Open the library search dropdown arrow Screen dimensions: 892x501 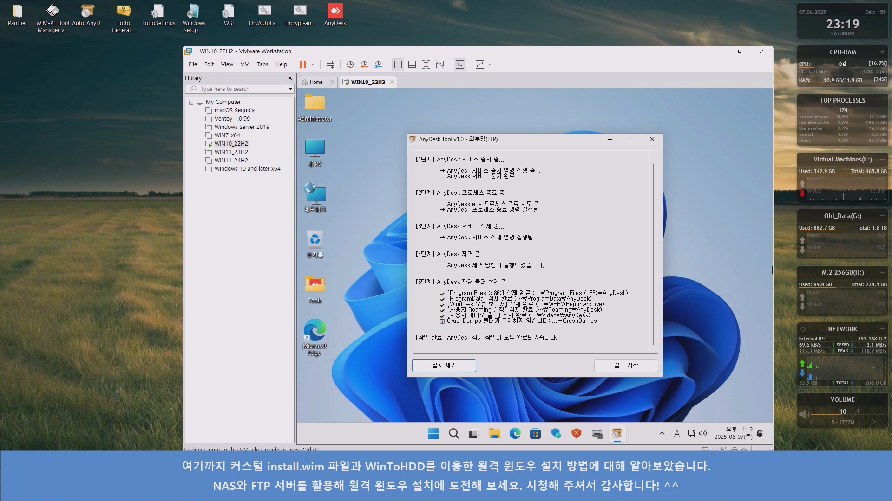pos(290,89)
